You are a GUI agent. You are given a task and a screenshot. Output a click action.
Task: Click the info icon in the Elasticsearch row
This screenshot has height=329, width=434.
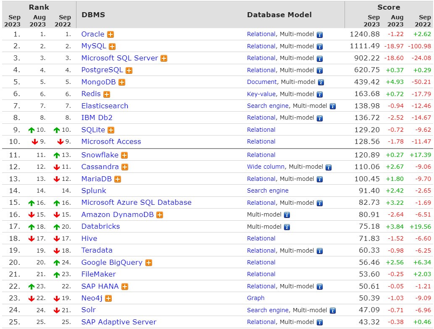(x=333, y=106)
